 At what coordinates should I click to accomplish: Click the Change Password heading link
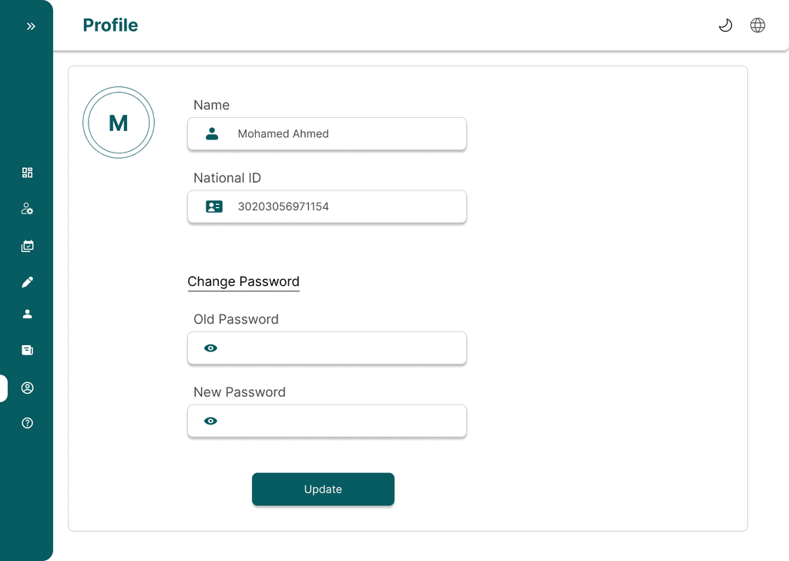(243, 281)
